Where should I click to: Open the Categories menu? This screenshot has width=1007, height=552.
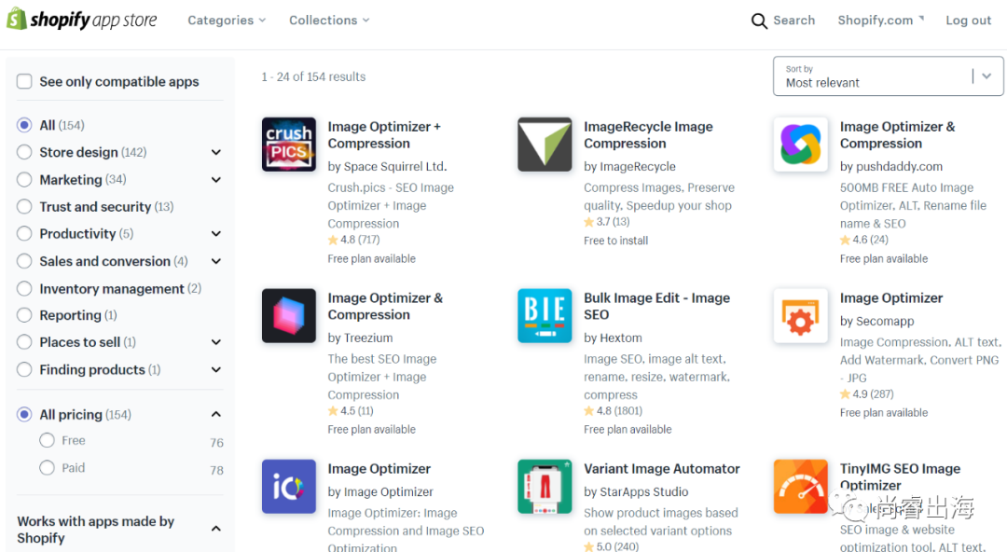click(x=227, y=21)
